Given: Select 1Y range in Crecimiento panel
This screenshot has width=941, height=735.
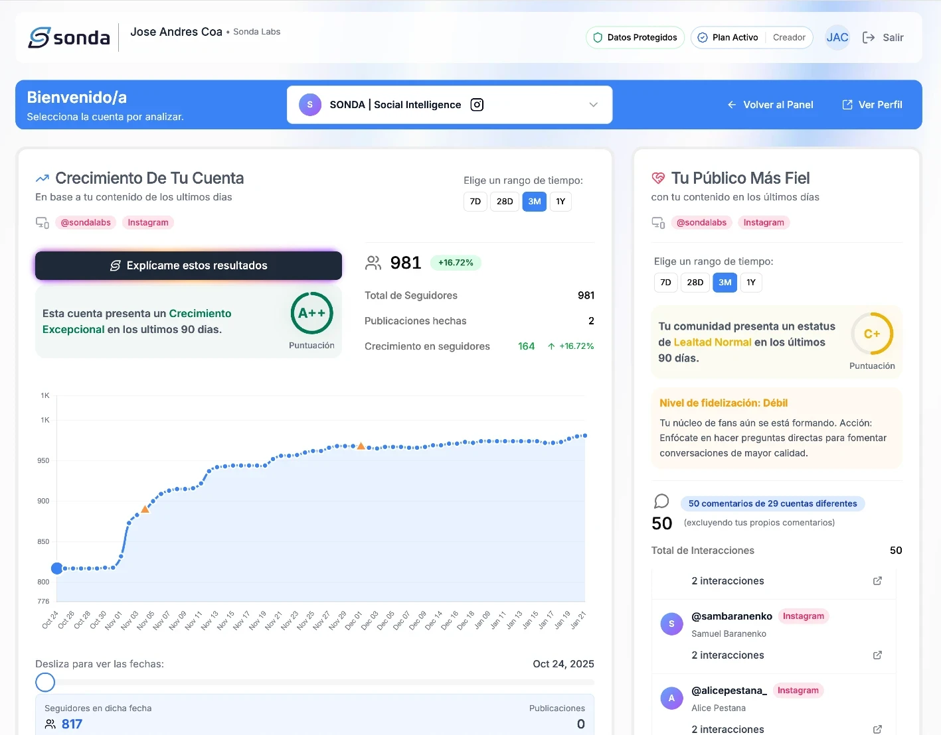Looking at the screenshot, I should click(x=560, y=202).
